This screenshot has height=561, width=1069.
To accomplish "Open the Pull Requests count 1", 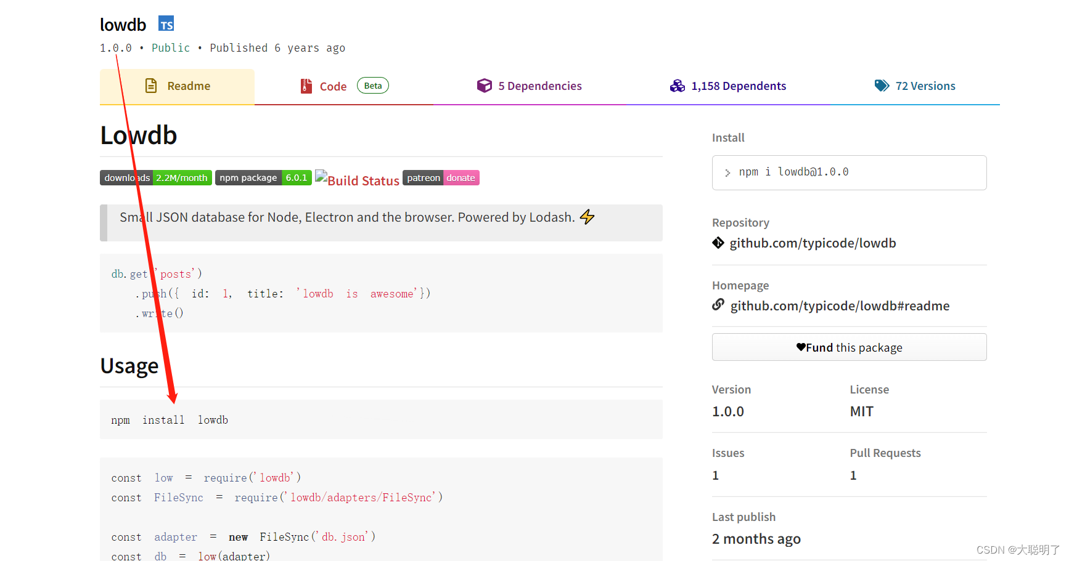I will coord(853,475).
